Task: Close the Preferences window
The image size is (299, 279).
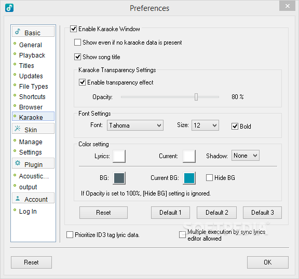Action: pyautogui.click(x=287, y=6)
